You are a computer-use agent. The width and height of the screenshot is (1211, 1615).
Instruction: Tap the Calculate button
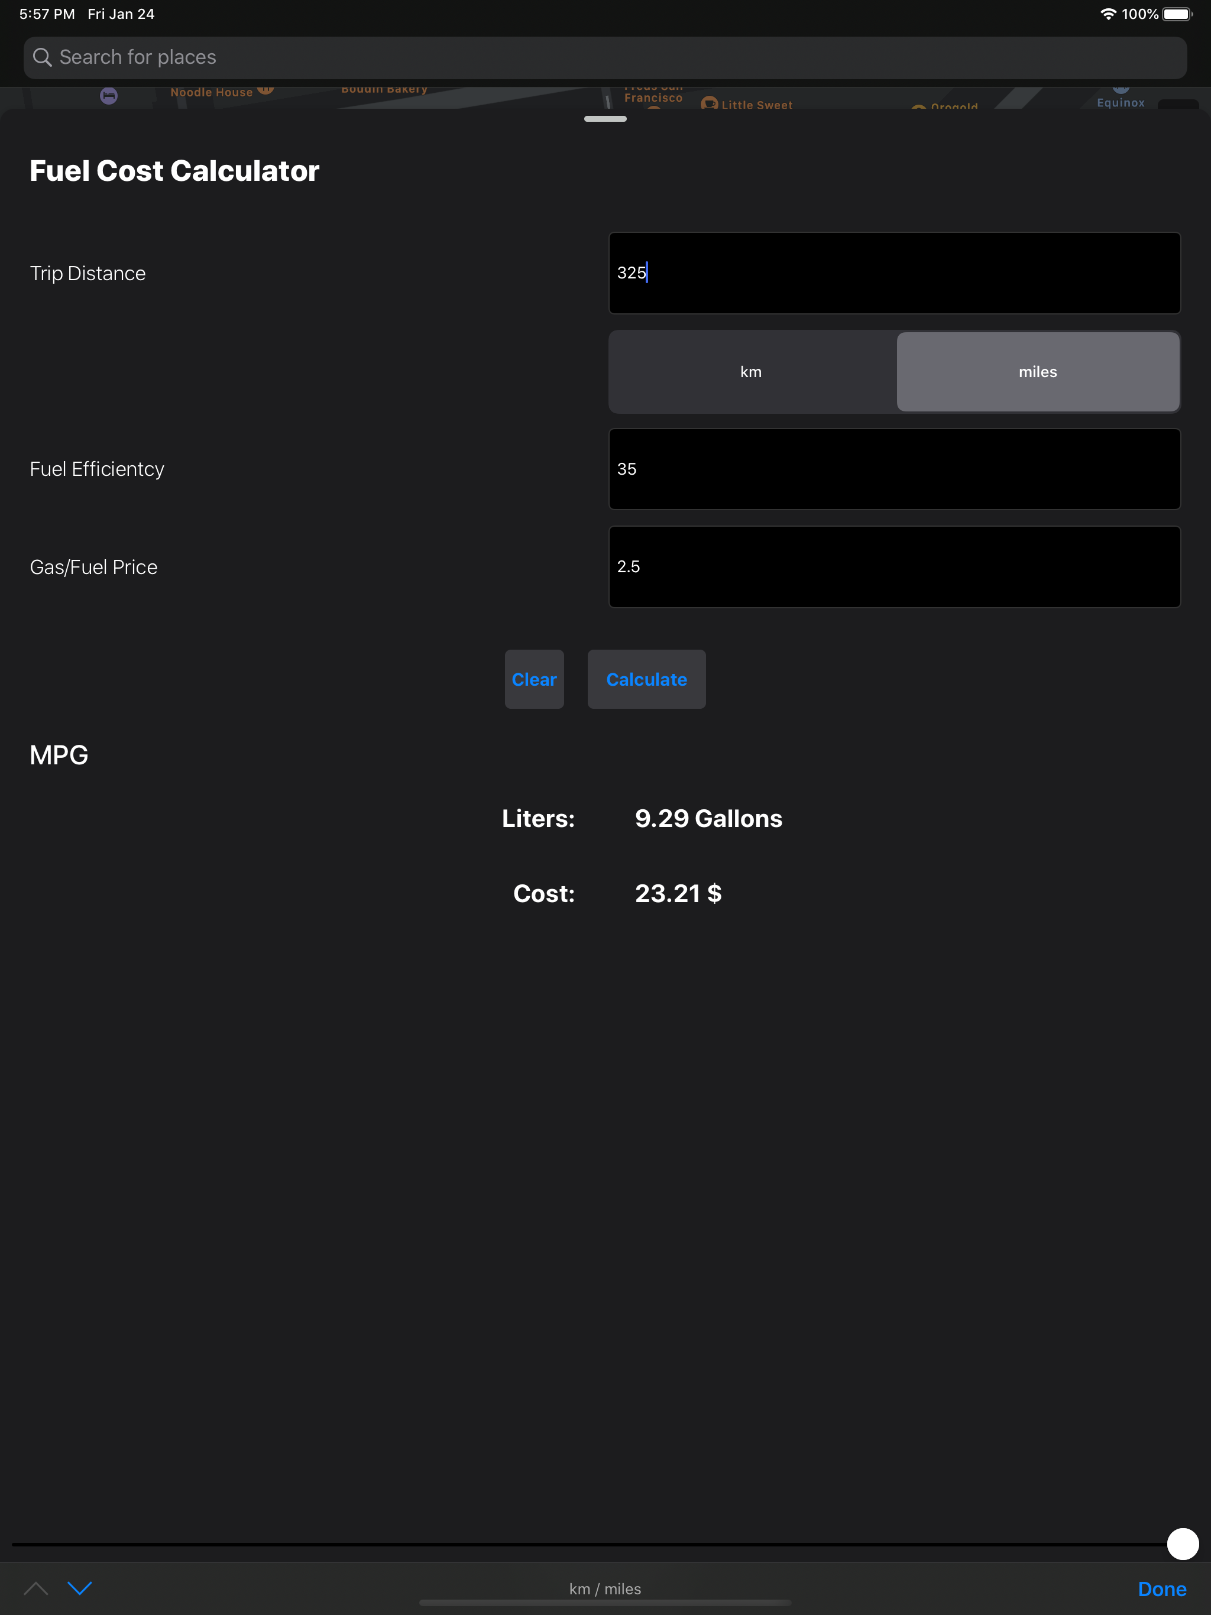tap(646, 679)
